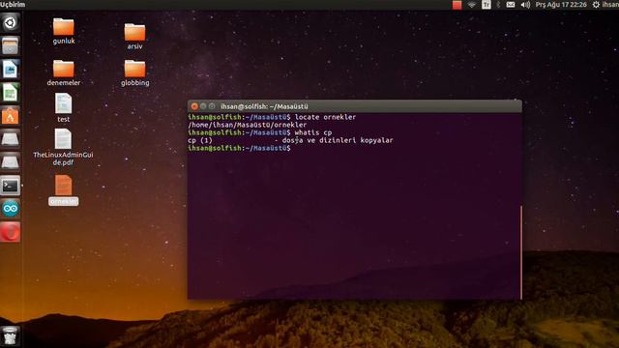
Task: Open the Files manager from the launcher
Action: [x=10, y=45]
